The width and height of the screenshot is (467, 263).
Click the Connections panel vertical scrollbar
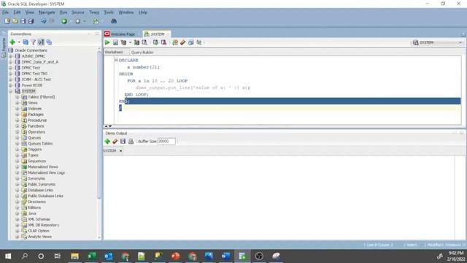tap(99, 125)
